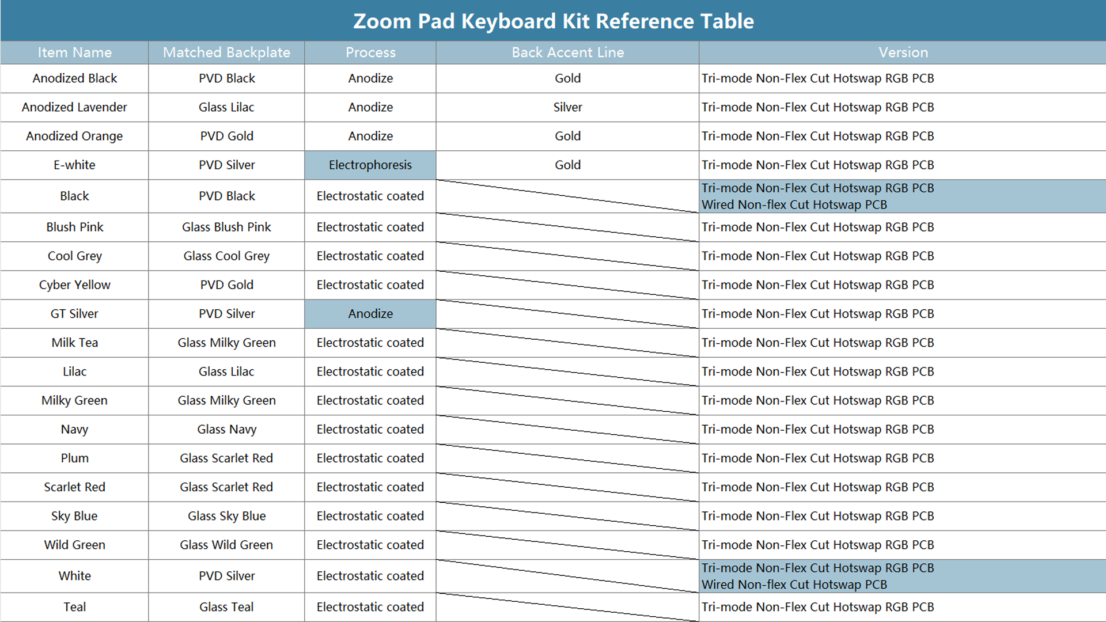Screen dimensions: 1106x622
Task: Select the Glass Blush Pink backplate cell
Action: 226,227
